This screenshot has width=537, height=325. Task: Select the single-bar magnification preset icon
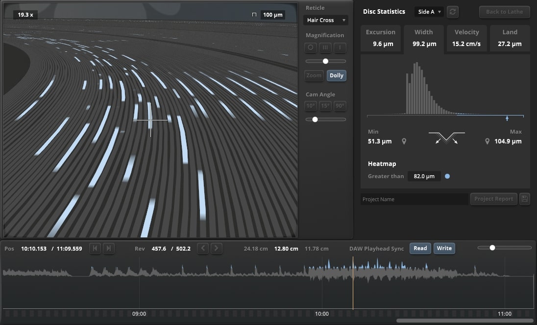340,48
